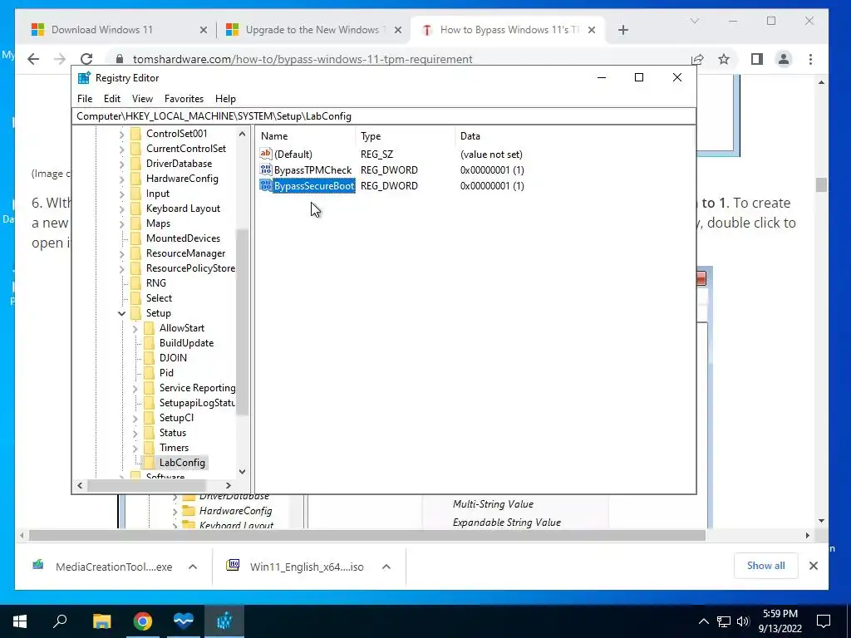Expand the DriverDatabase key

pos(121,164)
